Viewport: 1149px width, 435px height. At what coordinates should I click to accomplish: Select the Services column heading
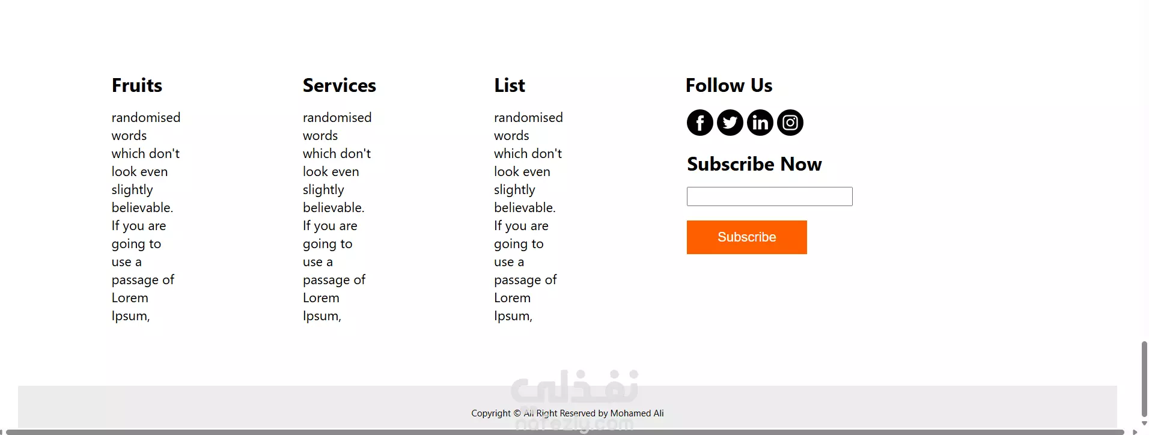[x=340, y=85]
